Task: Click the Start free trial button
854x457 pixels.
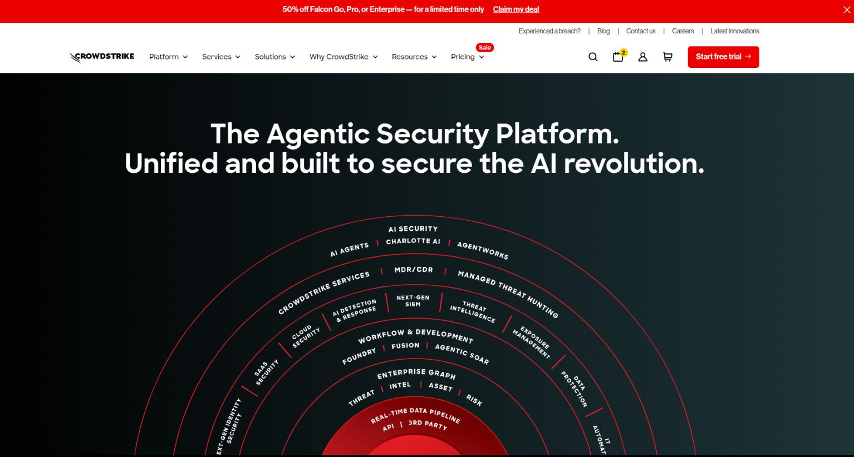Action: click(x=723, y=57)
